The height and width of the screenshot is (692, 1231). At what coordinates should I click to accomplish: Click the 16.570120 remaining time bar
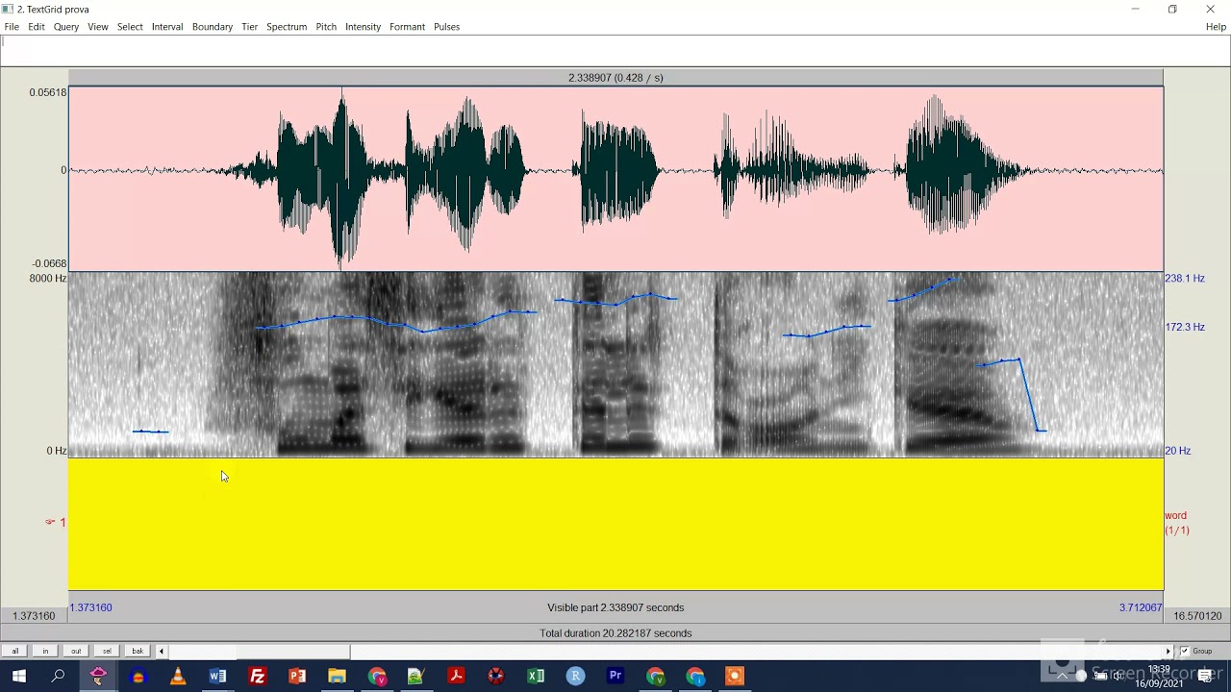coord(1197,616)
